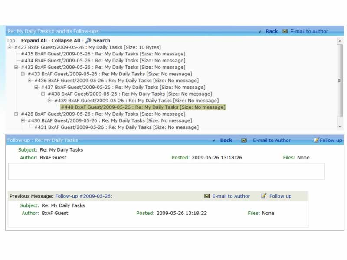
Task: Click the magnifier Search icon
Action: [88, 41]
